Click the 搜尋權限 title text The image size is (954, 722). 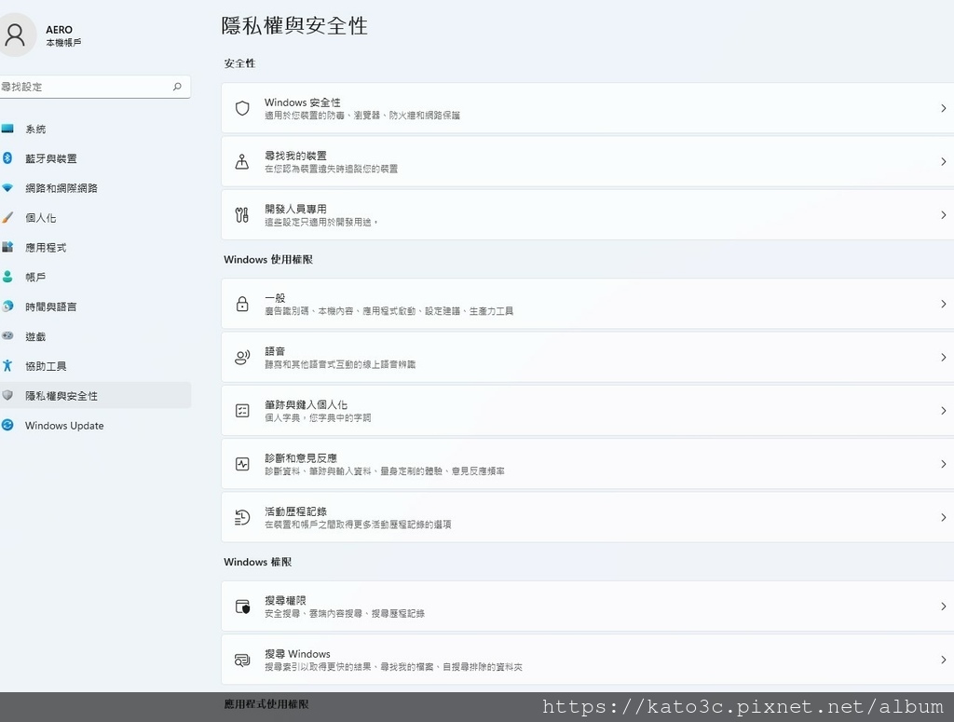285,600
